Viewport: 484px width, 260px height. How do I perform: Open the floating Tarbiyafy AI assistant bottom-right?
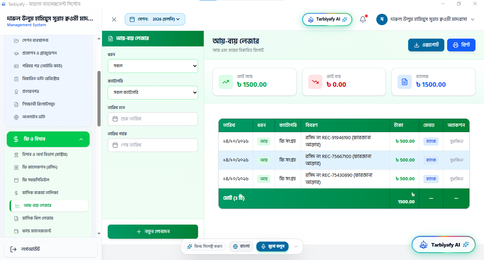click(x=444, y=244)
